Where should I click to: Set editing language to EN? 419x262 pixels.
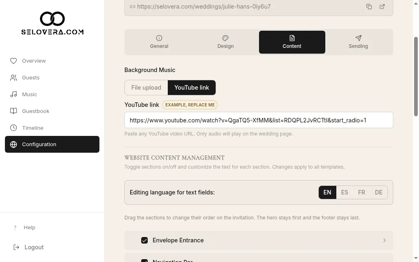(x=327, y=192)
